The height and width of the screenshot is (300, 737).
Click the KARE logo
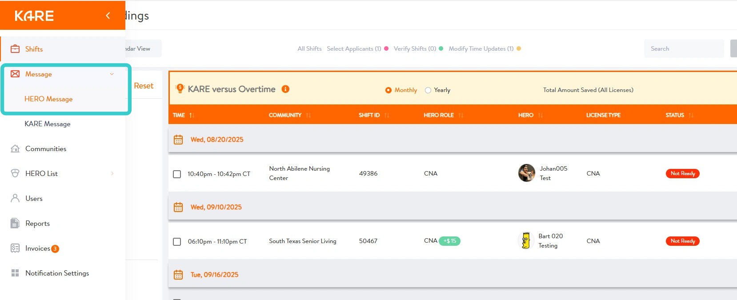pos(34,16)
